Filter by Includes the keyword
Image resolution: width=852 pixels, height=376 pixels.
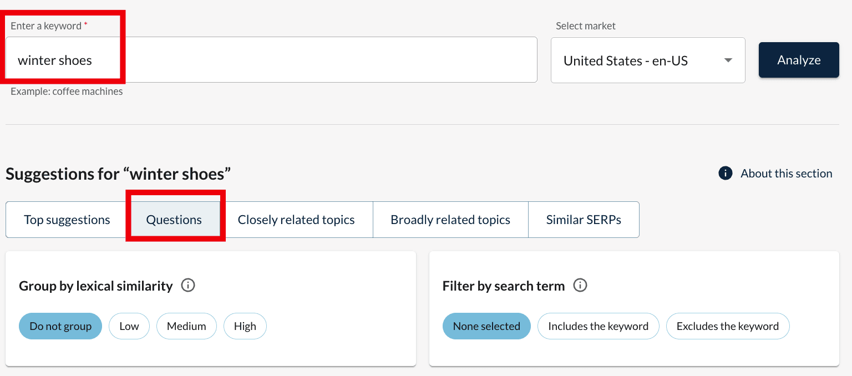click(598, 326)
